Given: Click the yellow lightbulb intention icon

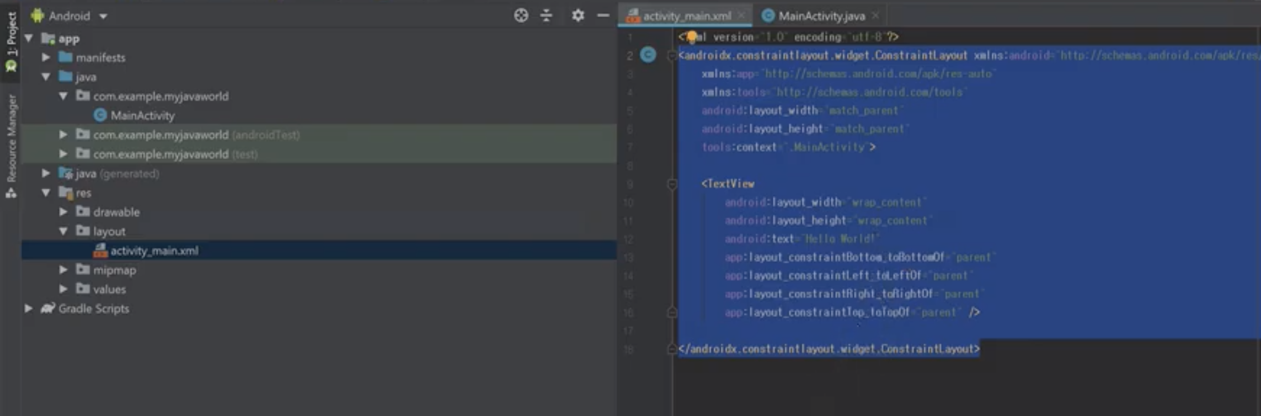Looking at the screenshot, I should pyautogui.click(x=691, y=37).
